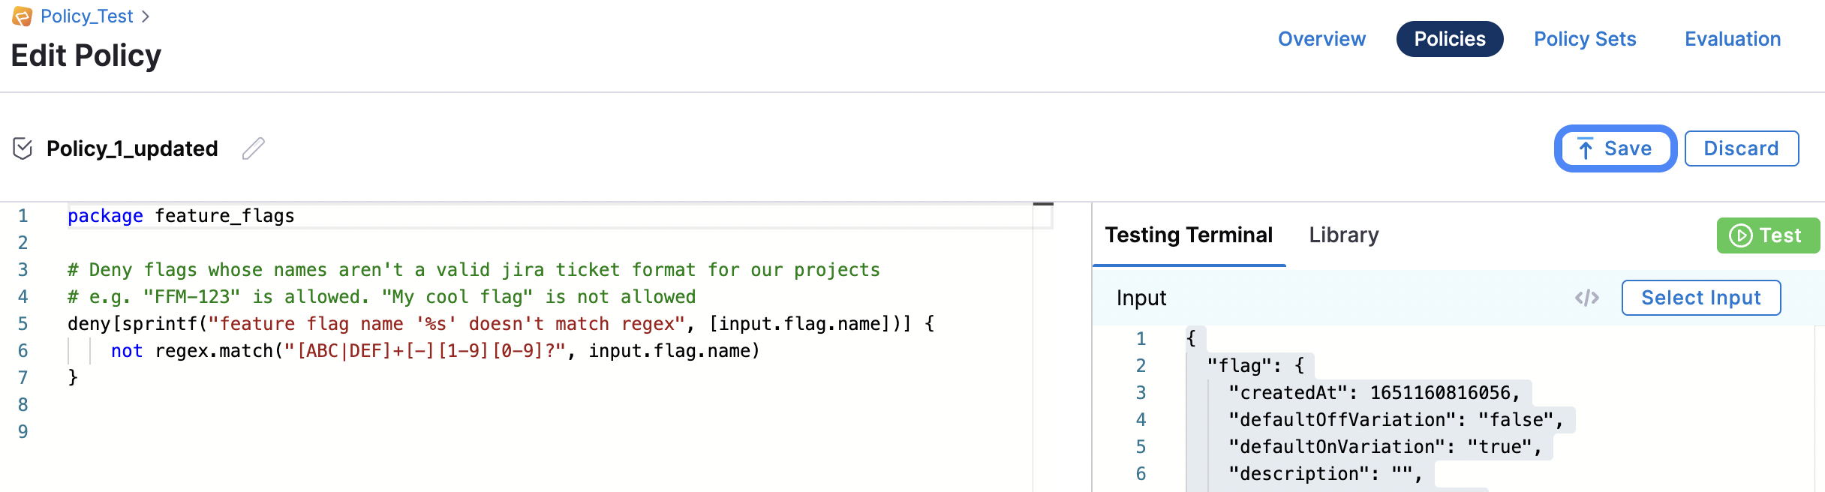Select the Testing Terminal tab

tap(1189, 235)
